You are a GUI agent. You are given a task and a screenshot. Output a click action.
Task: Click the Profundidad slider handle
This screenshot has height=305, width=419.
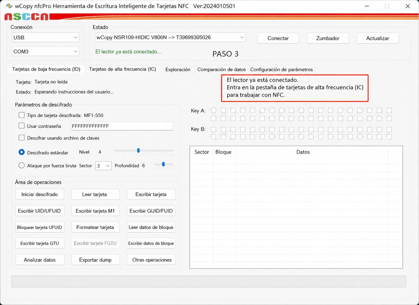[163, 164]
